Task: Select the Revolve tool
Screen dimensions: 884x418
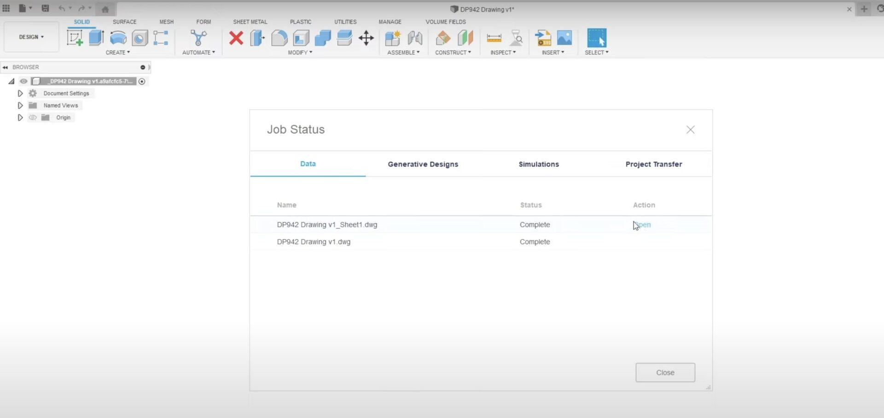Action: tap(118, 38)
